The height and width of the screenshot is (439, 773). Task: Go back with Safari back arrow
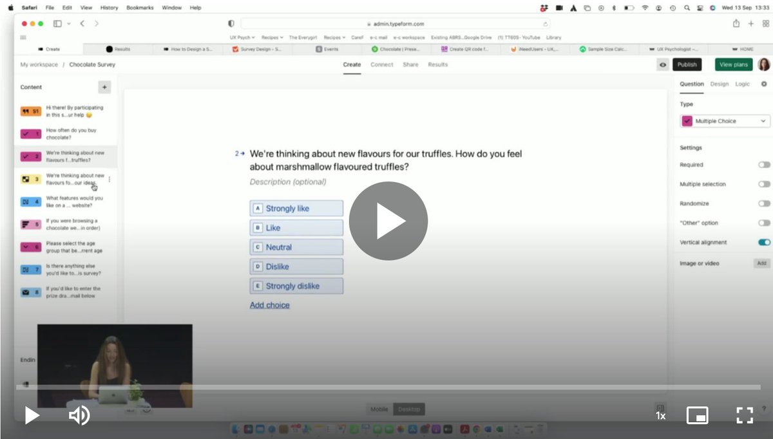[x=82, y=23]
